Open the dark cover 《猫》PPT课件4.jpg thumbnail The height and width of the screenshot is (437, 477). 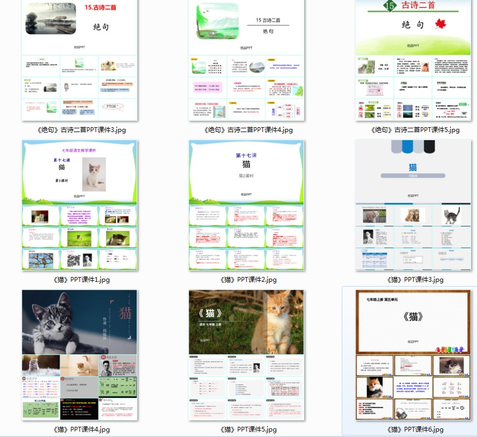coord(79,355)
